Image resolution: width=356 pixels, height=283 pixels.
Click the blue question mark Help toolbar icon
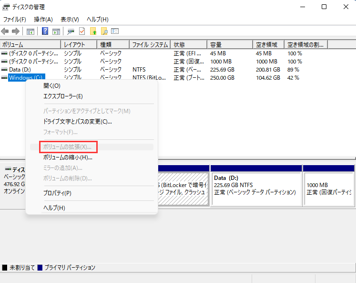pyautogui.click(x=45, y=31)
